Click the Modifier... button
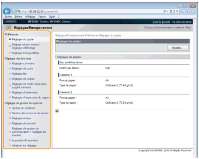Screen dimensions: 199x159 point(178,48)
